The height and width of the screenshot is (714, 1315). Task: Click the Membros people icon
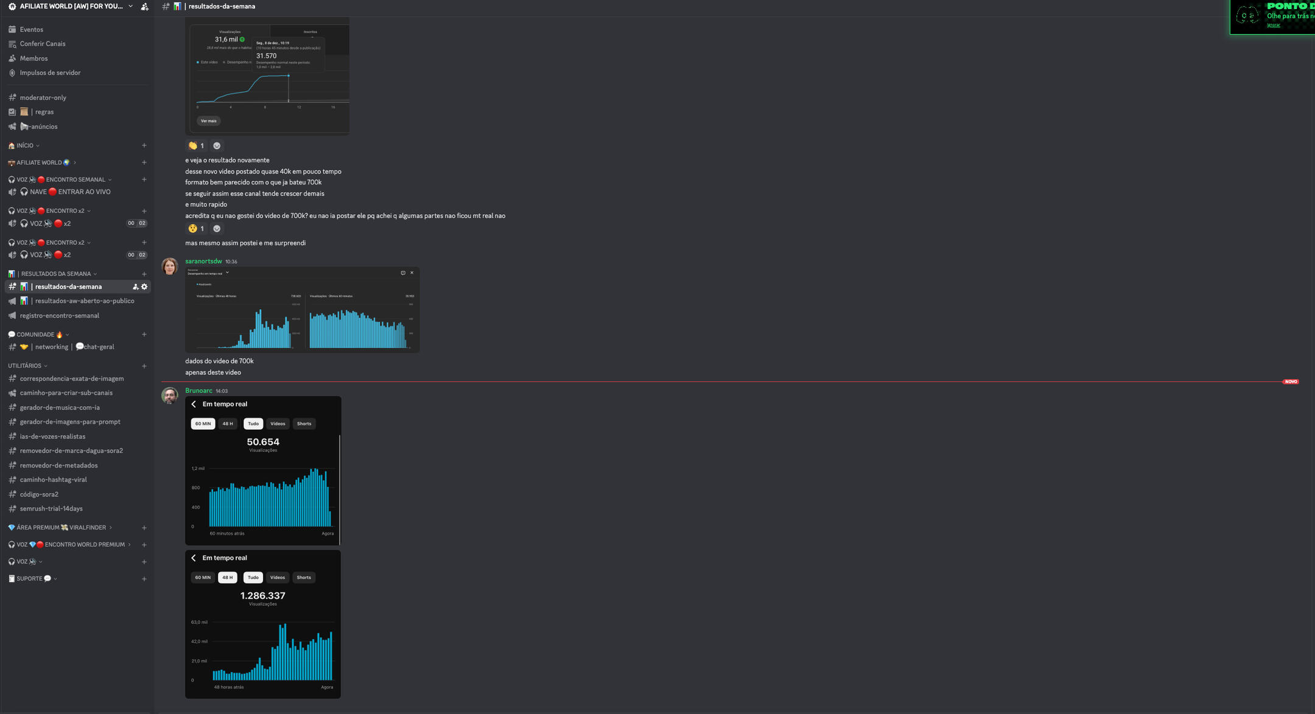(12, 58)
